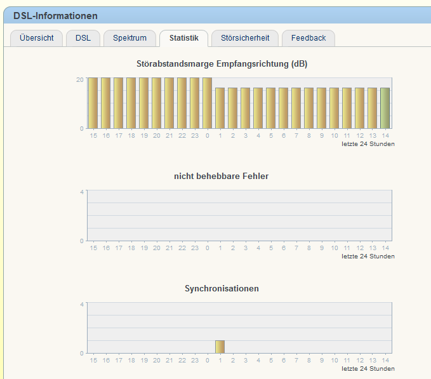Open the Spektrum tab
Viewport: 431px width, 379px height.
[129, 38]
